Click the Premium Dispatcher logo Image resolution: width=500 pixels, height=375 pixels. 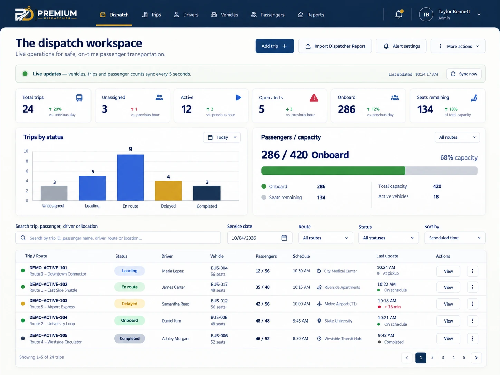click(46, 14)
